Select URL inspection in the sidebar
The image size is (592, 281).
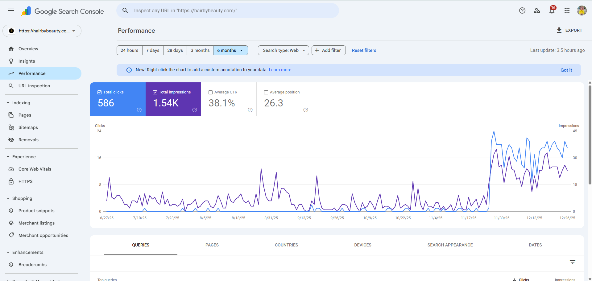click(34, 85)
